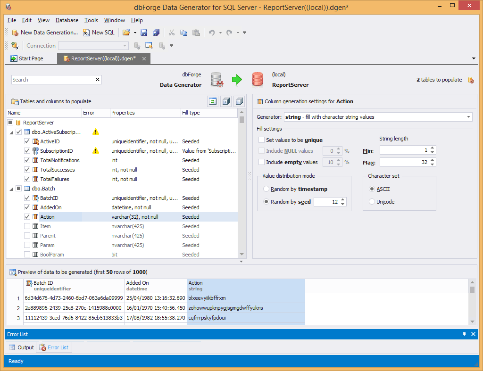Decrease the string length Max spinner
The image size is (483, 371).
433,165
